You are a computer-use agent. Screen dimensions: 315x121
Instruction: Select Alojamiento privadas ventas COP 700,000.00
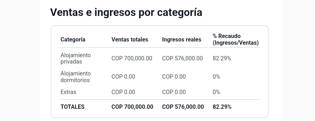tap(132, 58)
